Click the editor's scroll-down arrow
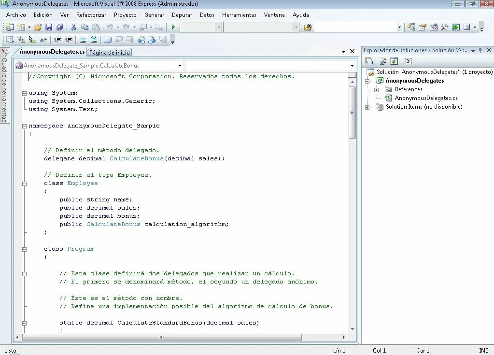494x355 pixels. tap(352, 329)
